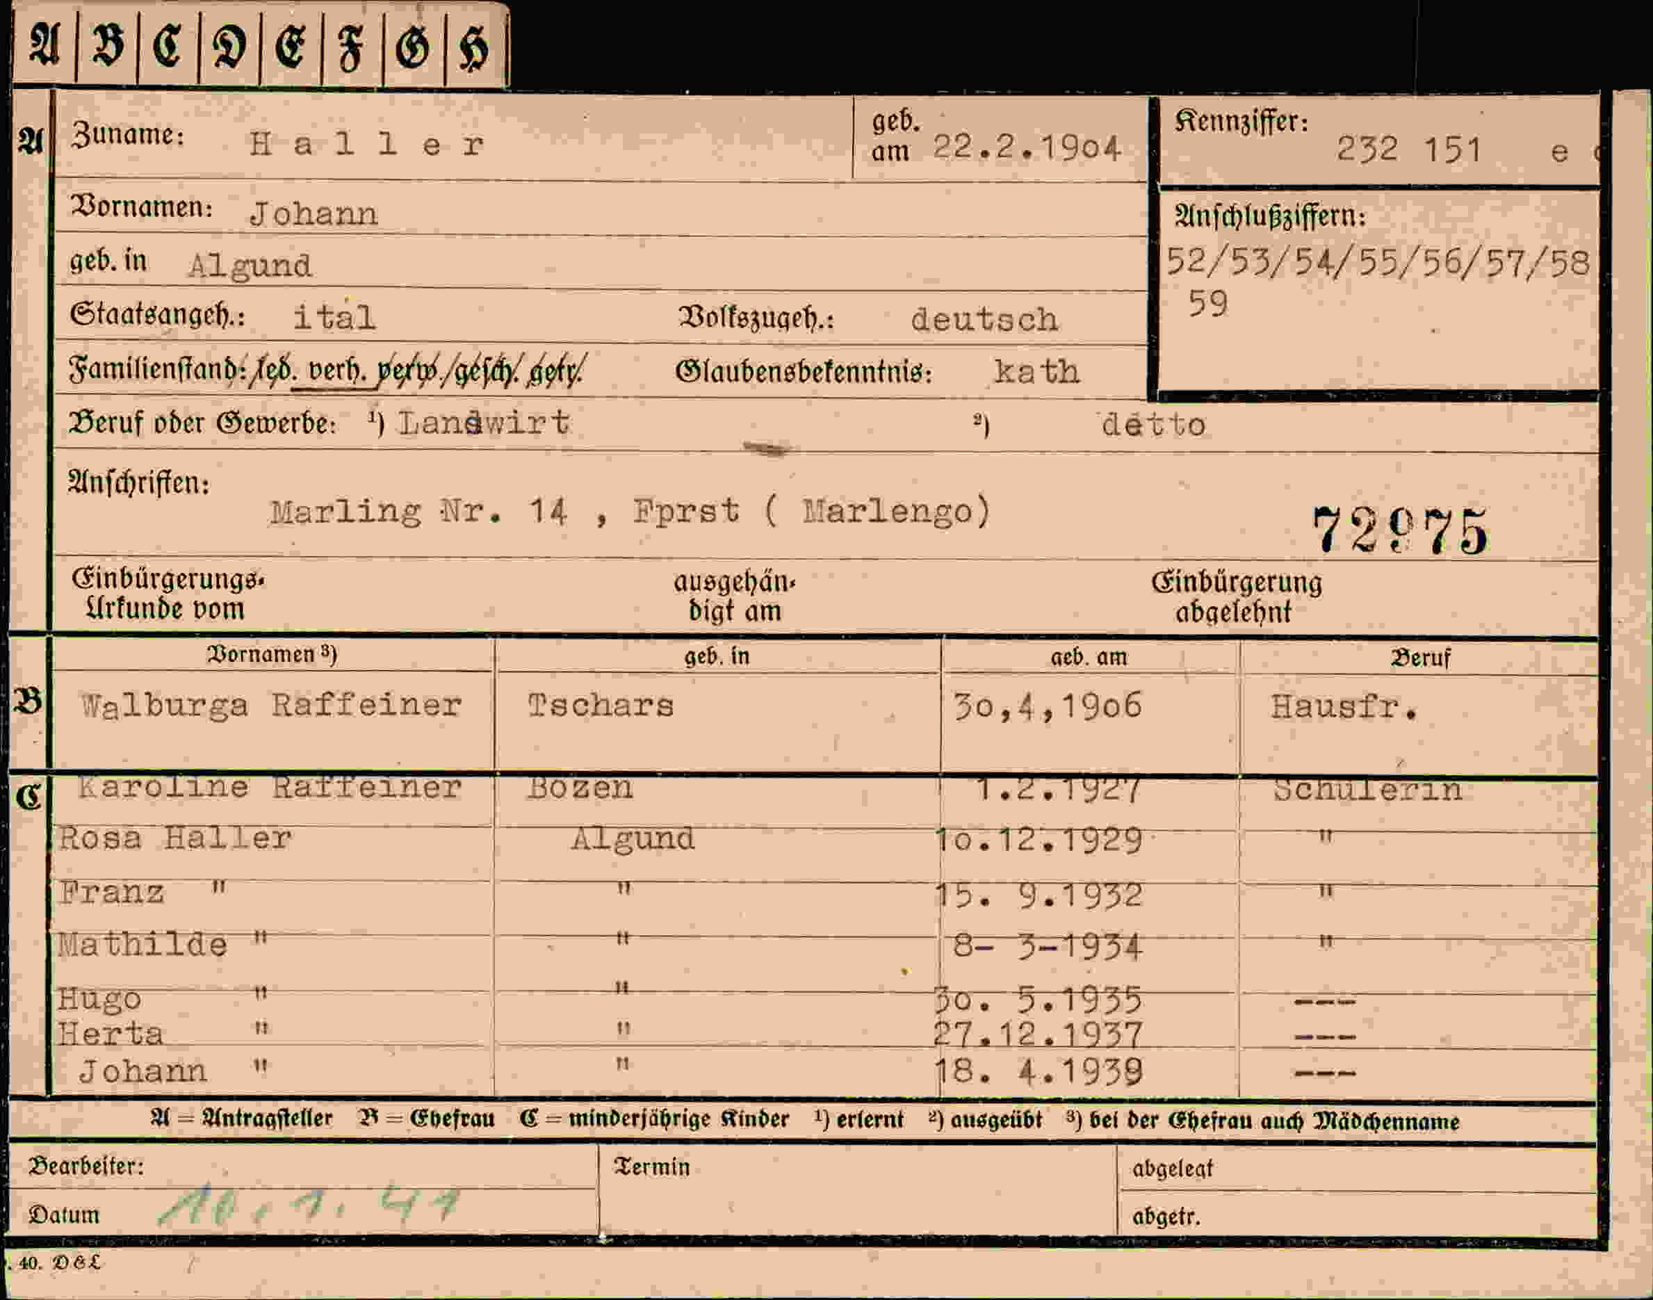Image resolution: width=1653 pixels, height=1300 pixels.
Task: Click the wife's occupation 'Hausfr.'
Action: click(x=1345, y=708)
